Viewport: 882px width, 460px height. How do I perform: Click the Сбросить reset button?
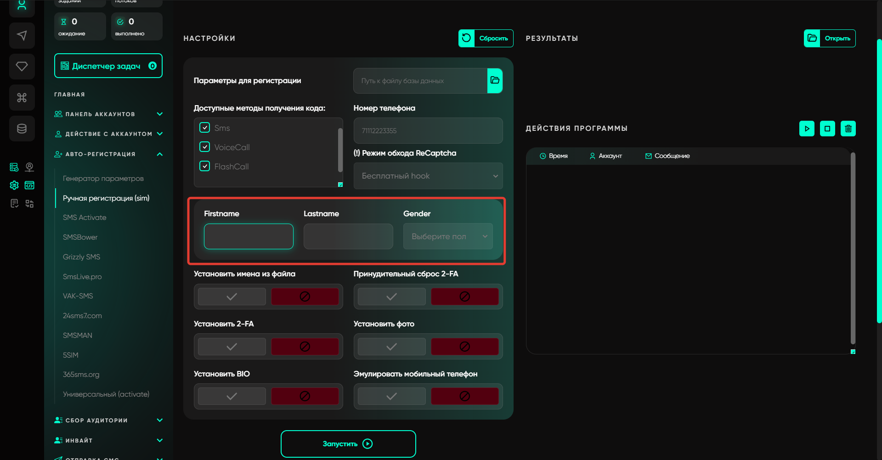pos(486,39)
